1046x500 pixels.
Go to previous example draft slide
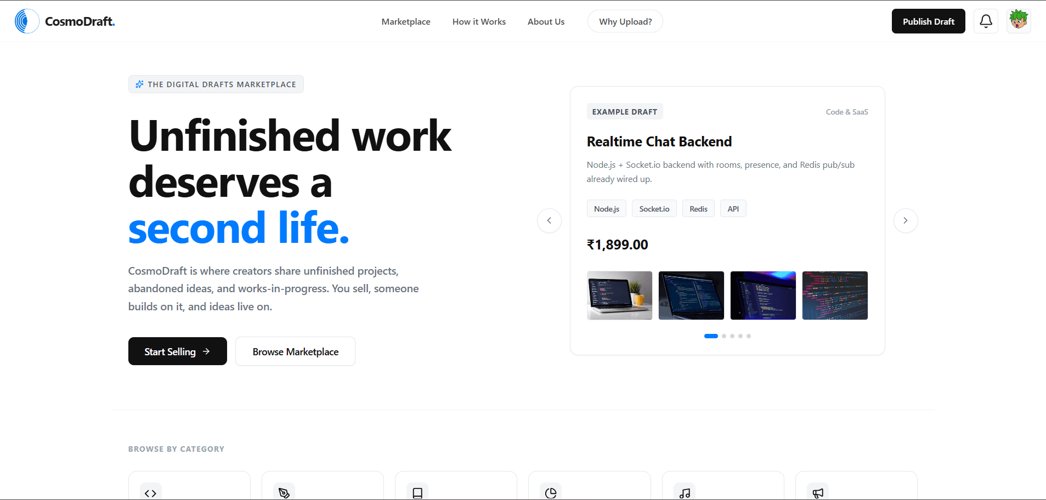click(549, 220)
